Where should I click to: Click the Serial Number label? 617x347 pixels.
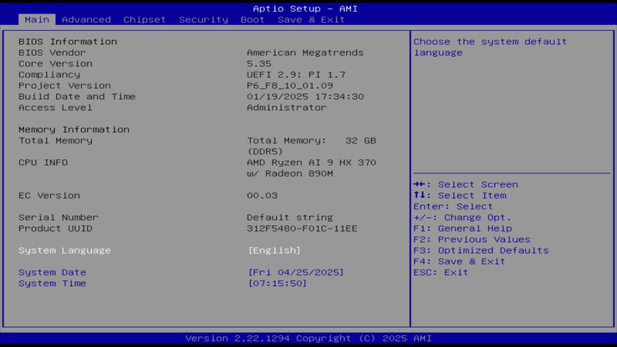click(59, 218)
